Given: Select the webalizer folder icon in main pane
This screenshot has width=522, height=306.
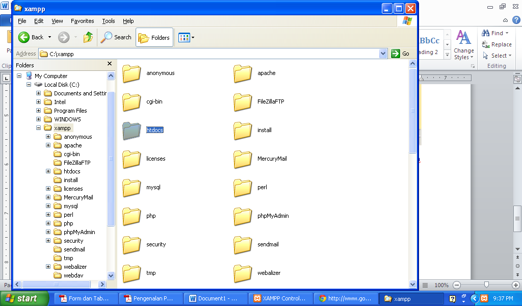Looking at the screenshot, I should click(x=243, y=273).
